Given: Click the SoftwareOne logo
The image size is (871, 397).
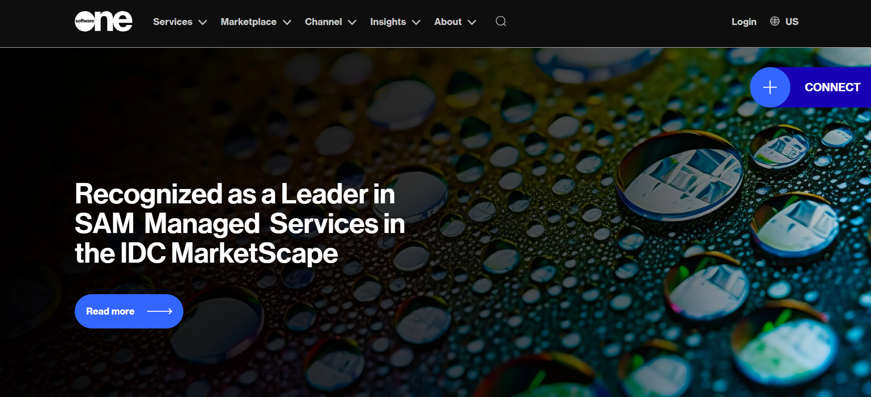Looking at the screenshot, I should [104, 21].
